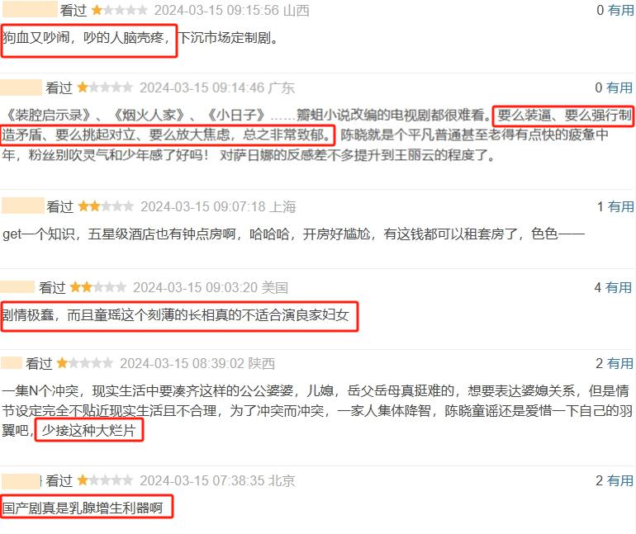The image size is (636, 534).
Task: Click the 陕西 review's one-star rating
Action: pos(84,363)
